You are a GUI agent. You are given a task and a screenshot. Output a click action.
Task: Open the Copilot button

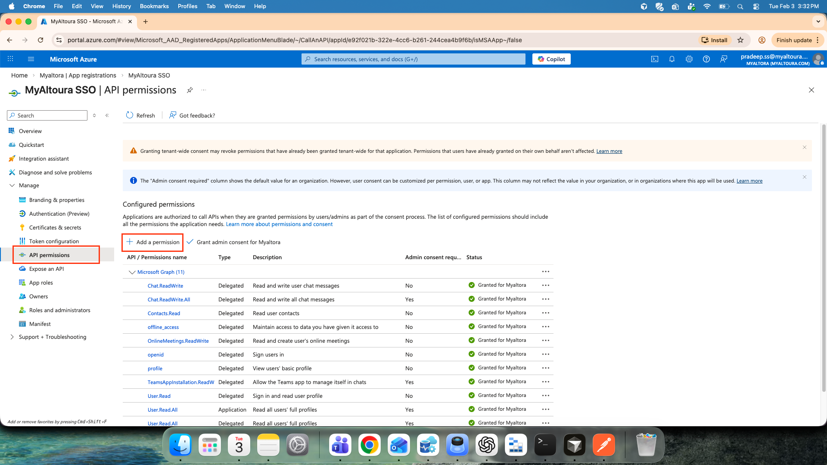click(551, 59)
